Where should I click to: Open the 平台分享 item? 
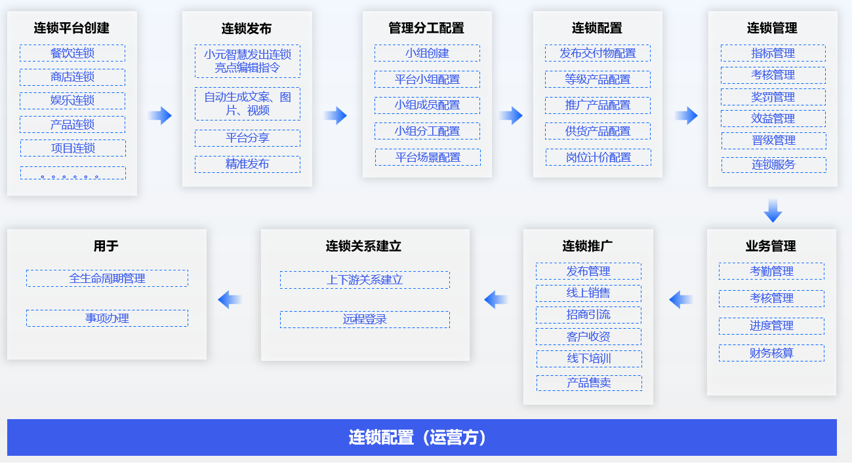[x=247, y=138]
